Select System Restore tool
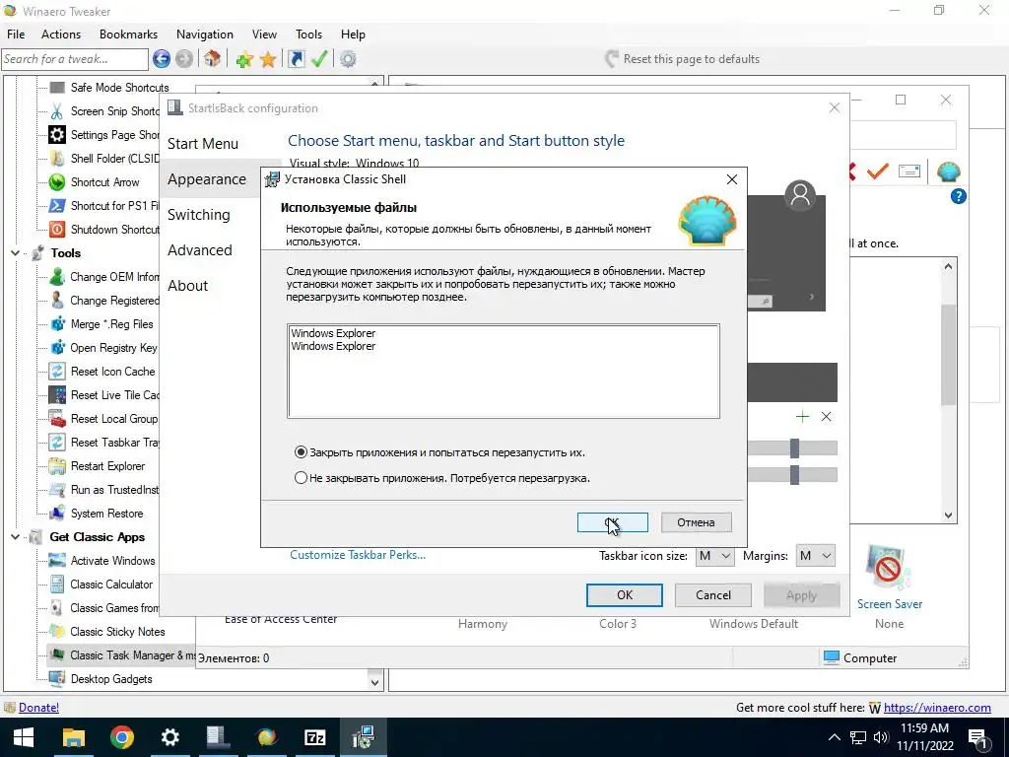The width and height of the screenshot is (1009, 757). click(106, 514)
